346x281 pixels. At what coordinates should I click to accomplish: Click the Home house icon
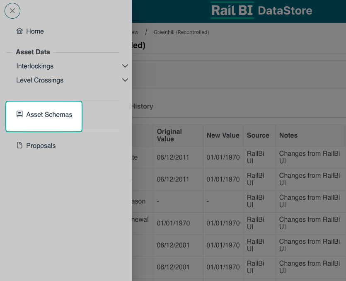click(x=19, y=31)
